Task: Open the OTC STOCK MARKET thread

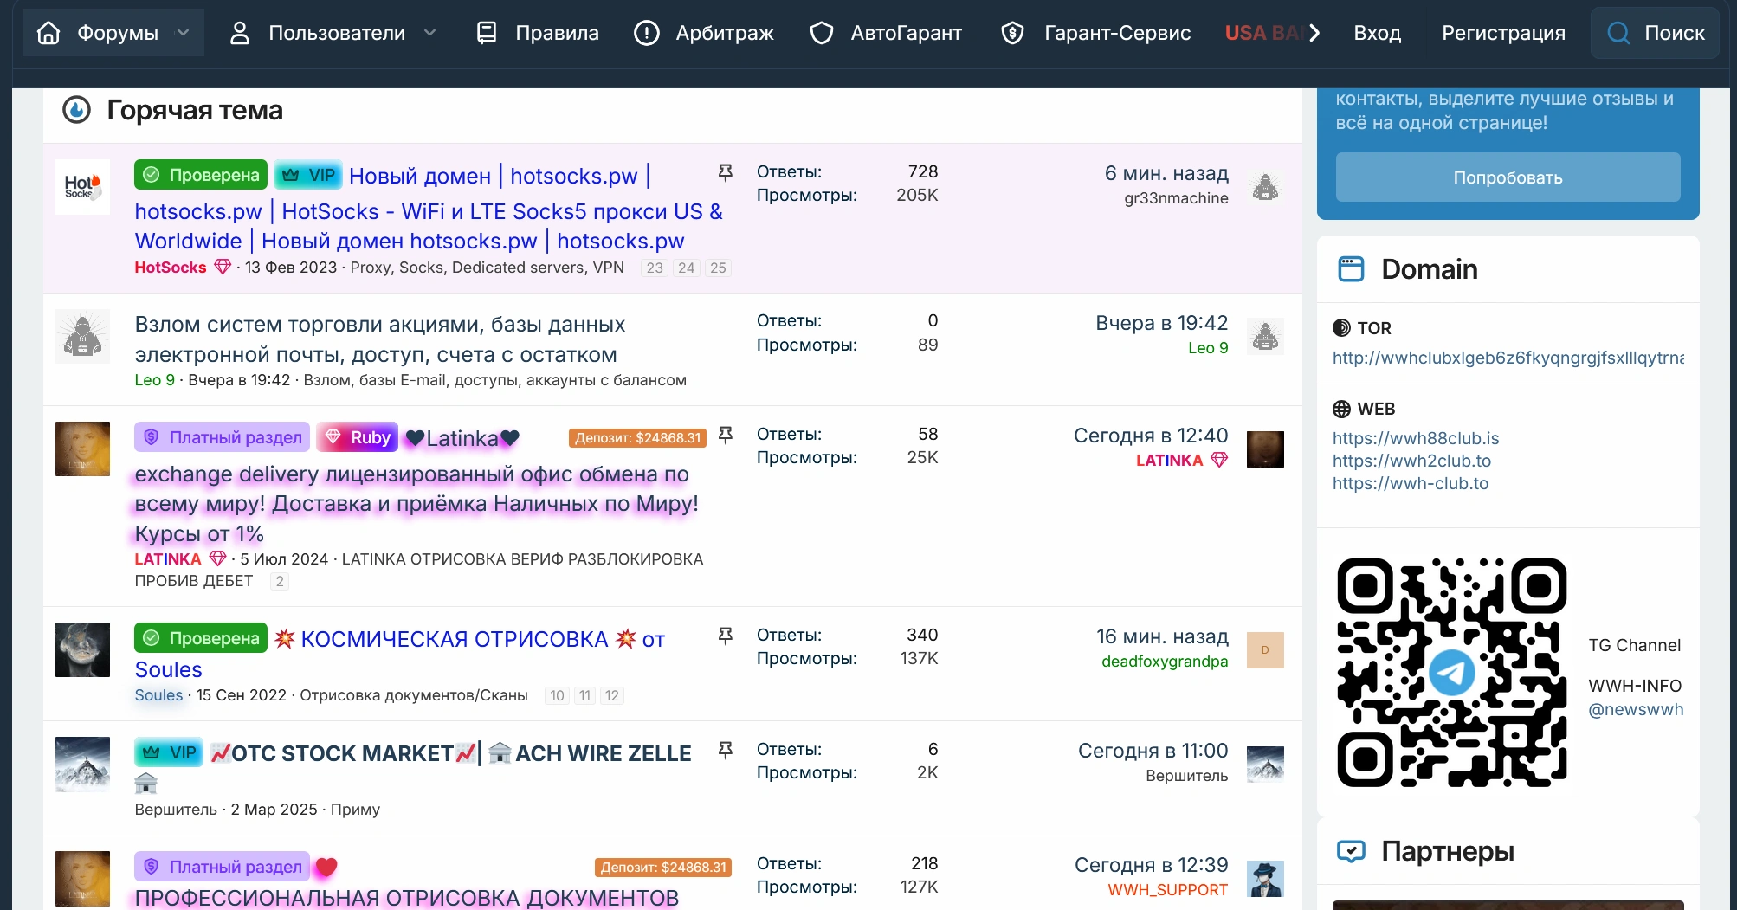Action: tap(450, 753)
